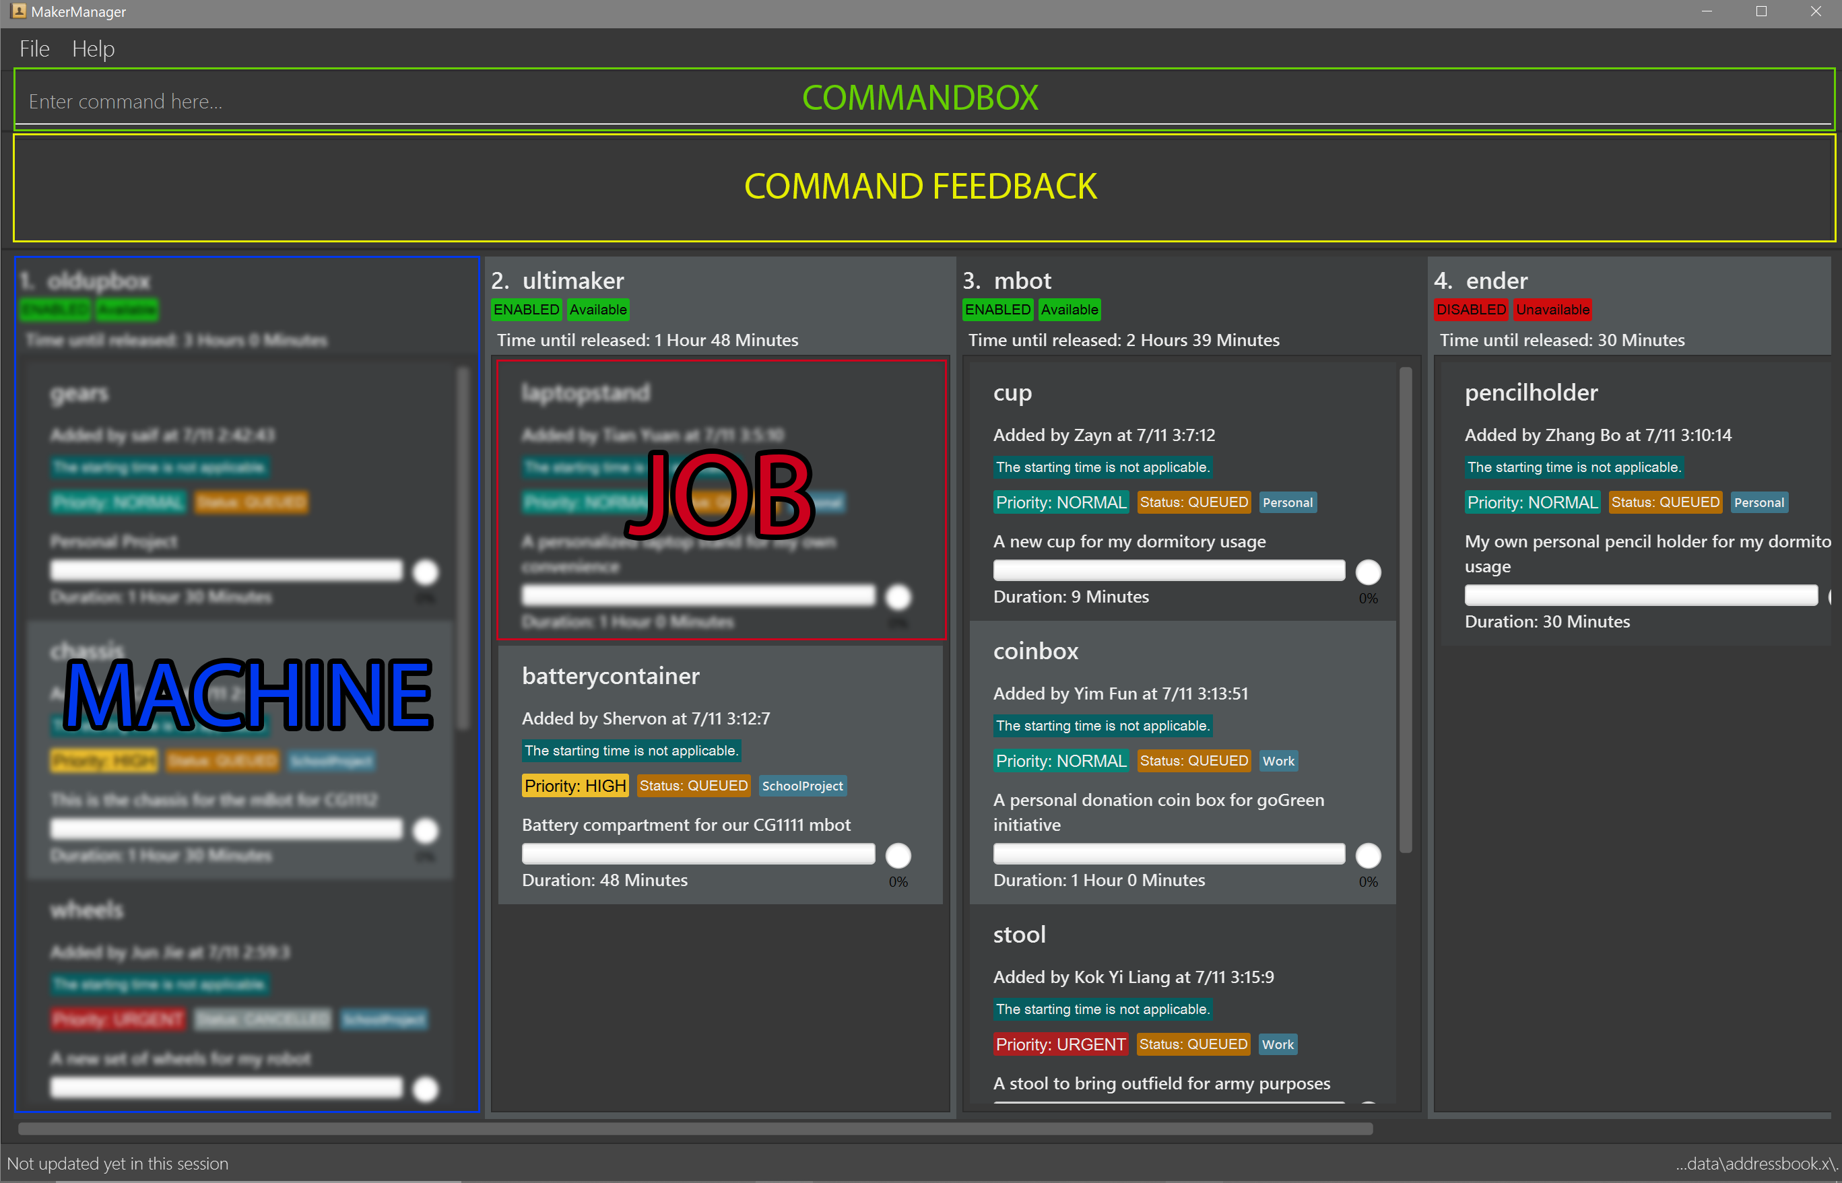This screenshot has height=1183, width=1842.
Task: Click 'A new cup for my dormitory usage'
Action: click(1129, 541)
